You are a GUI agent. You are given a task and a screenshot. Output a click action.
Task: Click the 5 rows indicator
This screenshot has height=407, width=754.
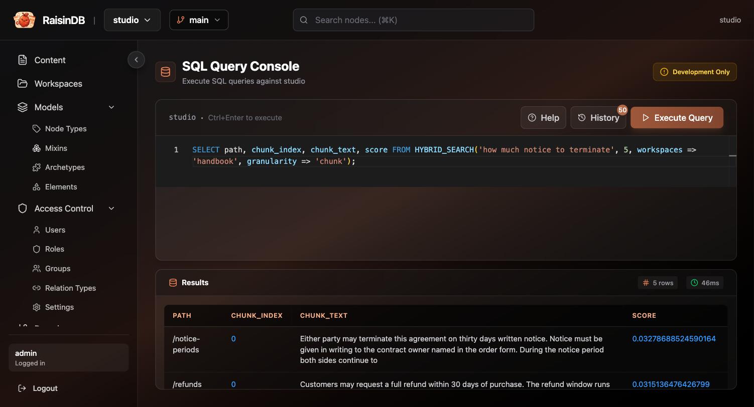(x=658, y=283)
